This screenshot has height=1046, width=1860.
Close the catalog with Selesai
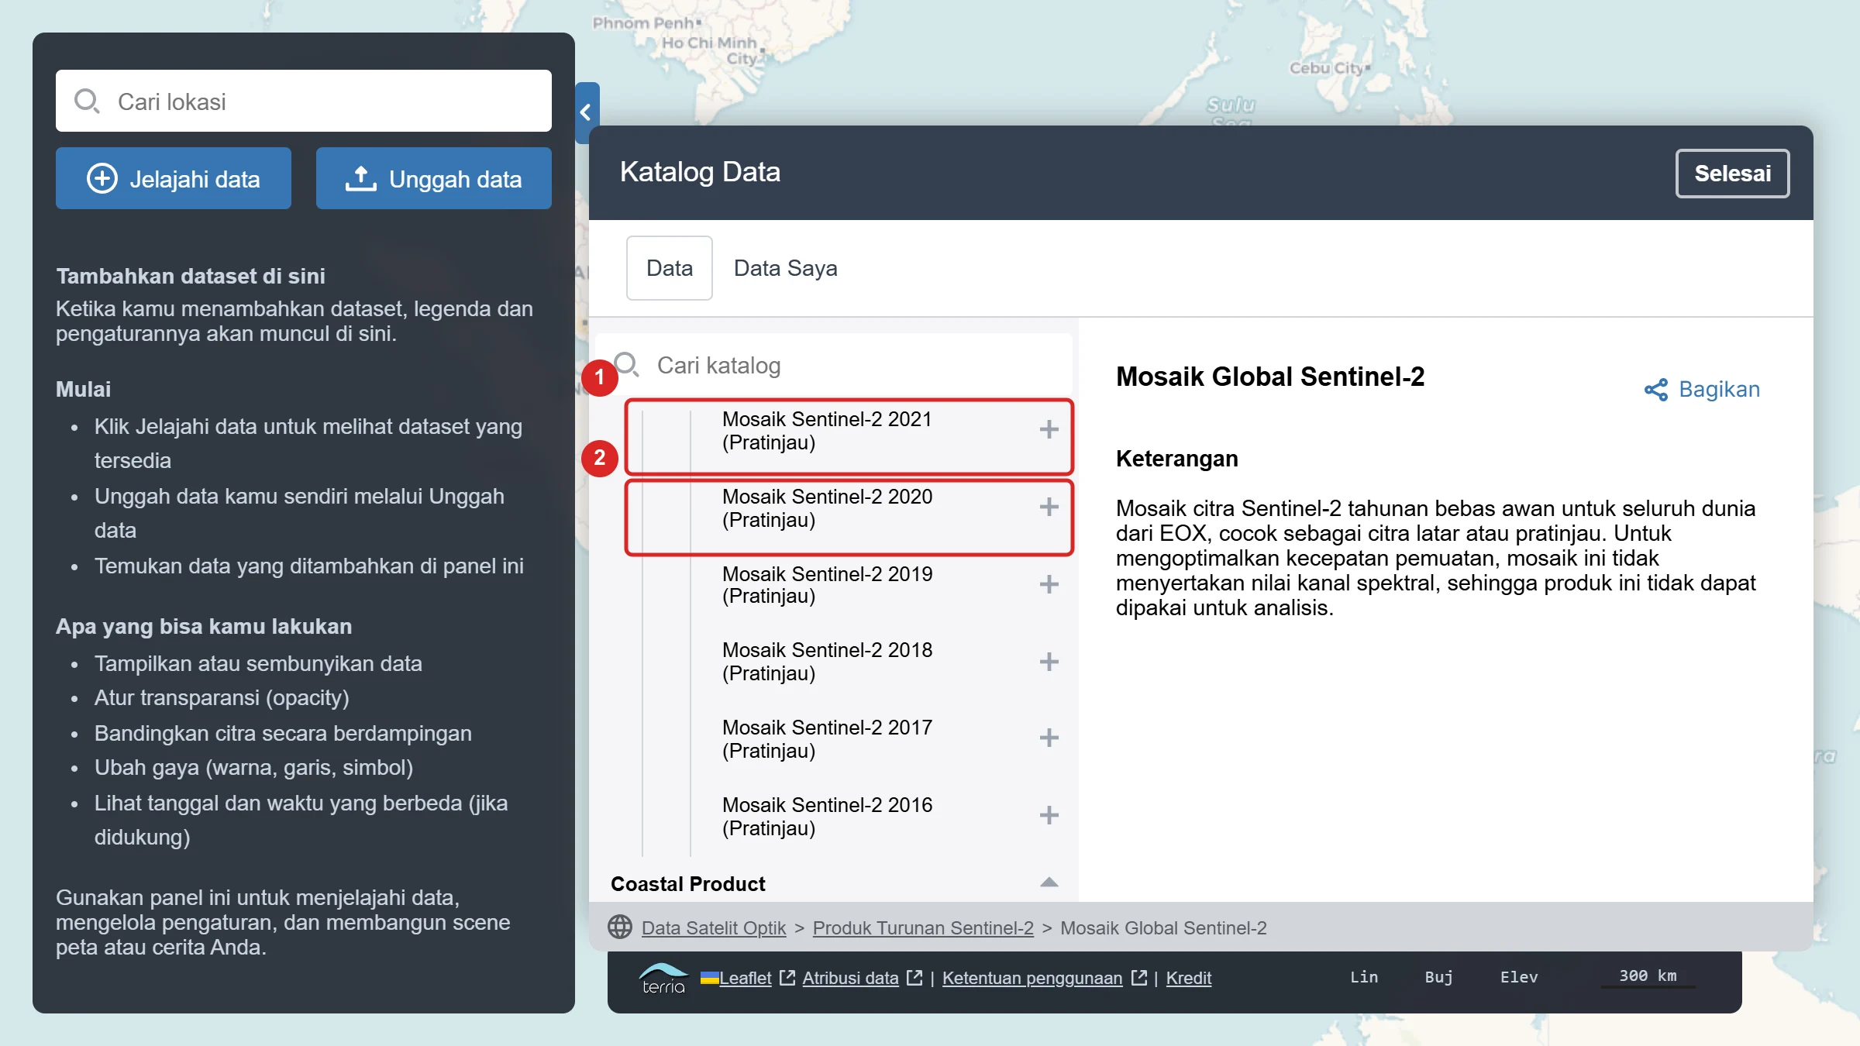point(1733,174)
